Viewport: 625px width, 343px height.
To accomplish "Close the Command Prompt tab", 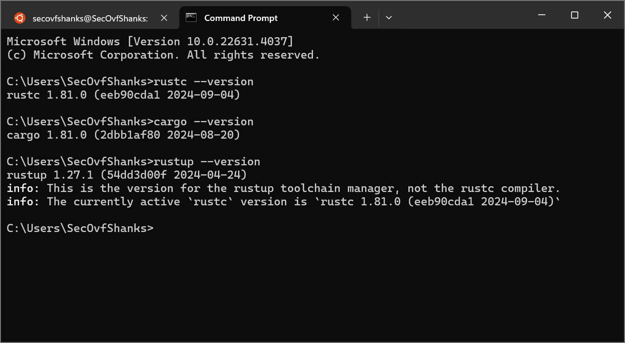I will tap(336, 18).
